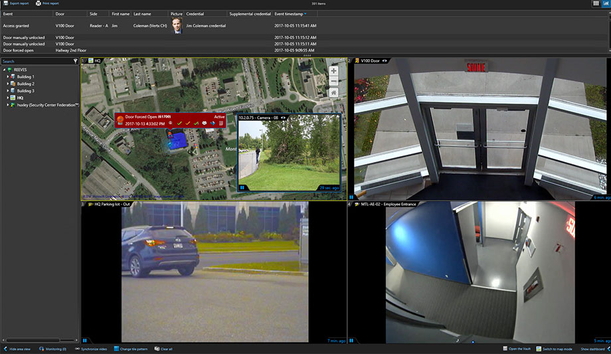
Task: Sort by Event timestamp column header
Action: point(290,13)
